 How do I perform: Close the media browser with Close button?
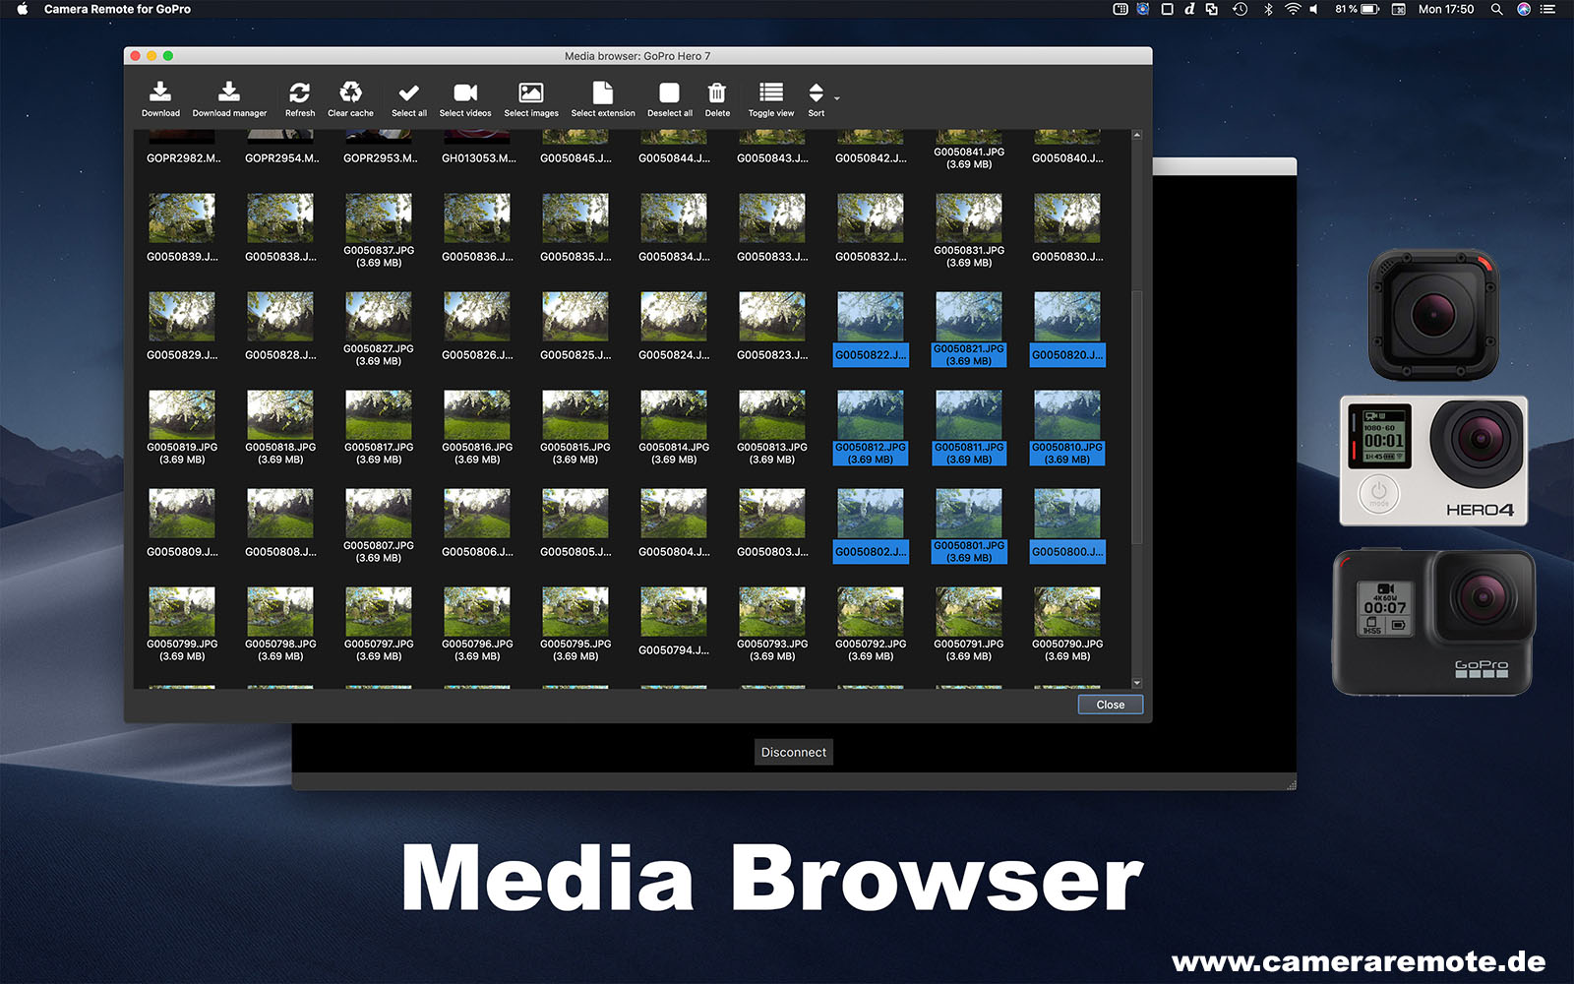[1111, 705]
